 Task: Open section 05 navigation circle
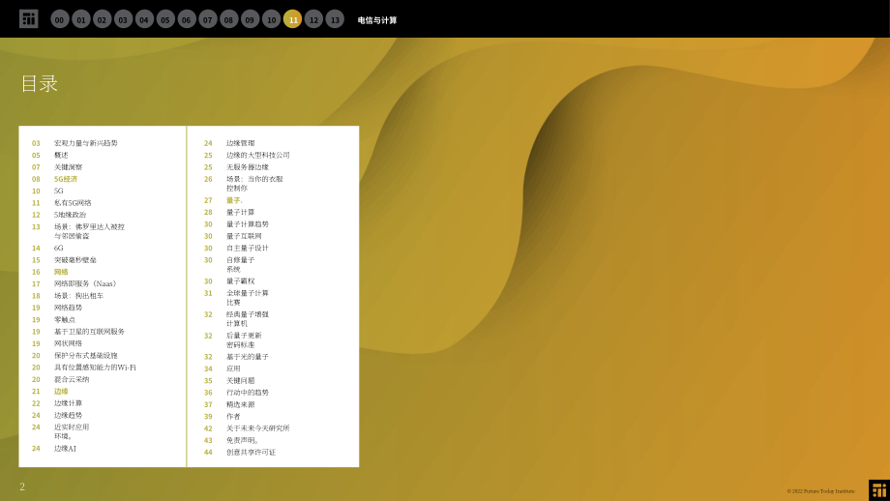tap(165, 19)
